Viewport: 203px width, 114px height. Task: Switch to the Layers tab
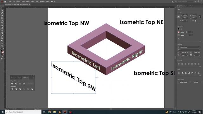point(186,6)
